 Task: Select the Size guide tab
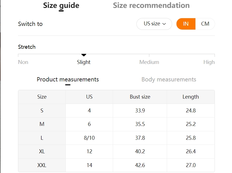pyautogui.click(x=61, y=6)
